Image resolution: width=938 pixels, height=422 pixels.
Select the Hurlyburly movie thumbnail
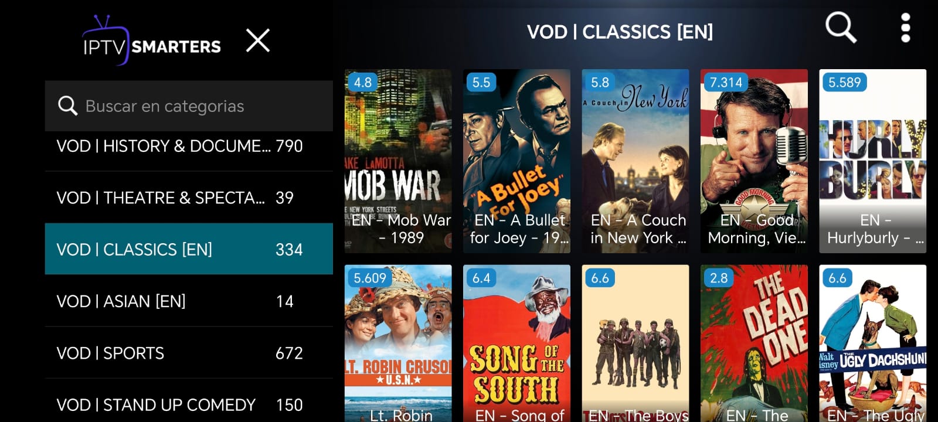coord(872,161)
